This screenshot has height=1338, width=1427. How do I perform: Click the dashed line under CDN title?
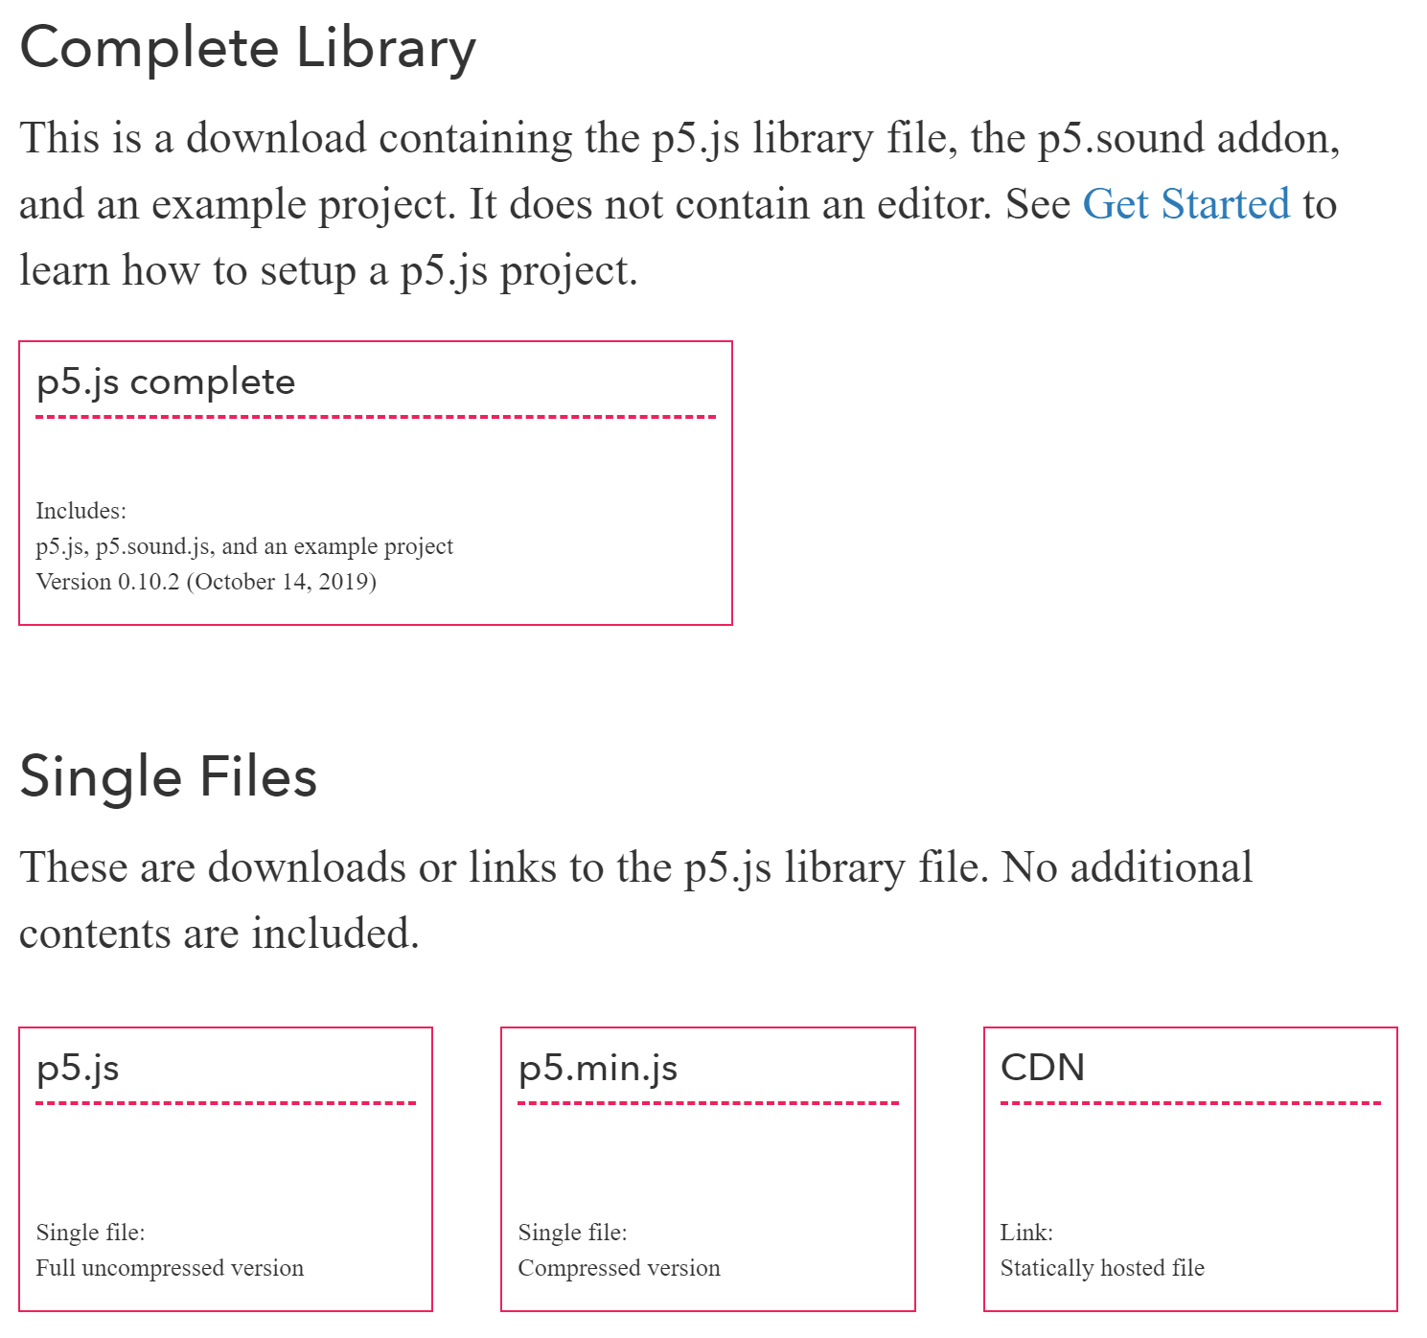tap(1190, 1103)
